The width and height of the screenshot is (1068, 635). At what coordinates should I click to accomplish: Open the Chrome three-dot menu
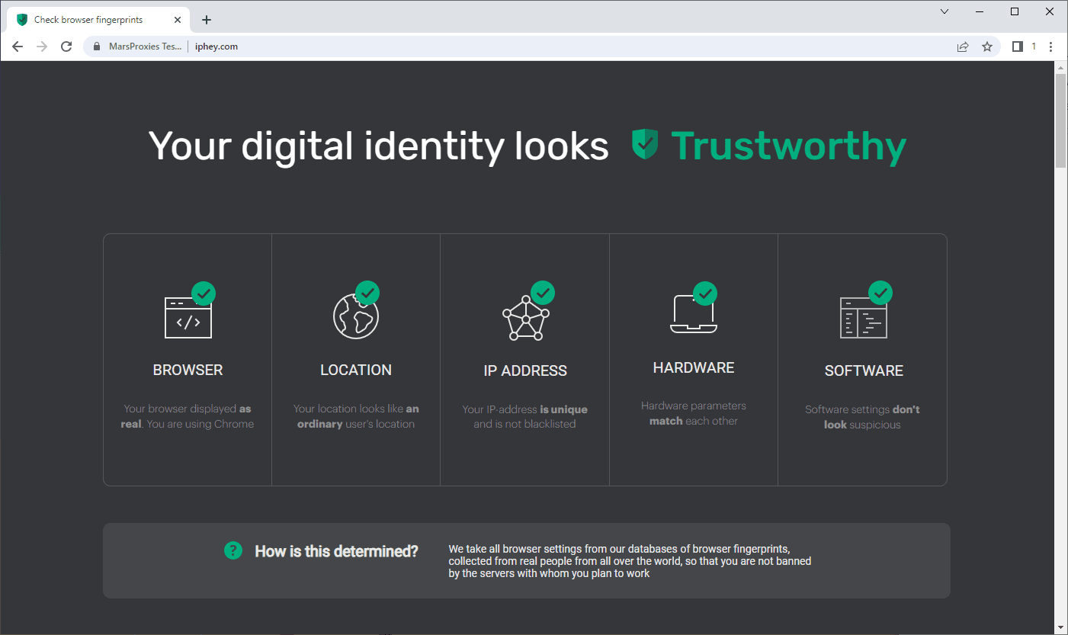(1050, 47)
